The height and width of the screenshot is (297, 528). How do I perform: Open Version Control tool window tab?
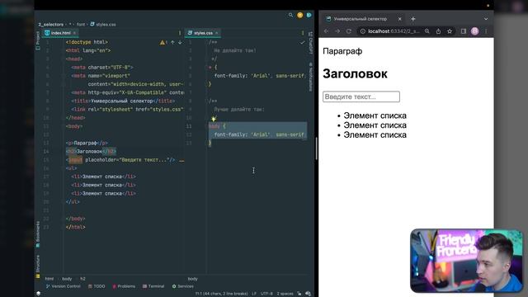click(64, 286)
